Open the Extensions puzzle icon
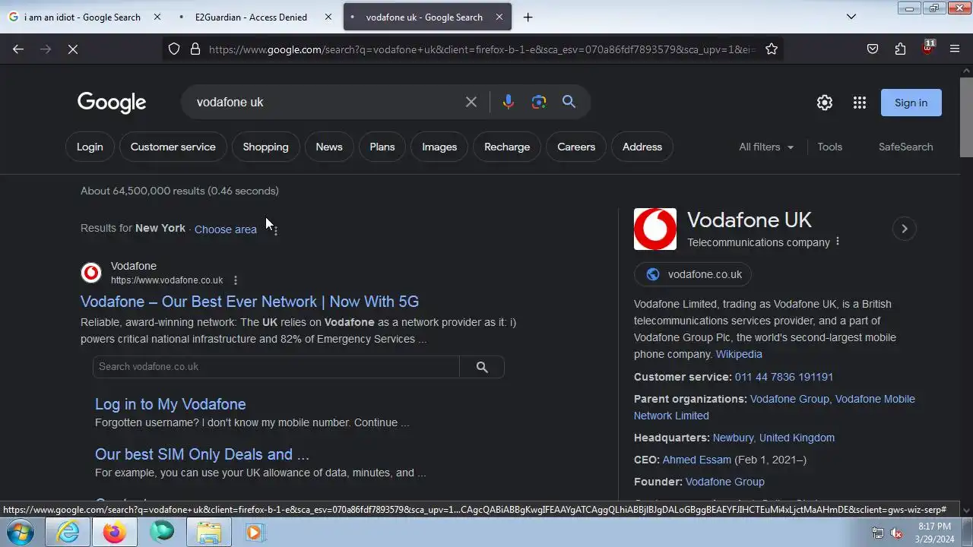This screenshot has height=547, width=973. [x=900, y=49]
